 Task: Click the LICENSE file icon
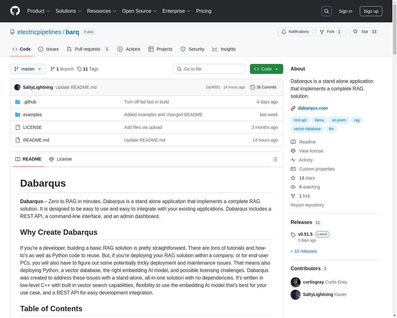coord(18,127)
